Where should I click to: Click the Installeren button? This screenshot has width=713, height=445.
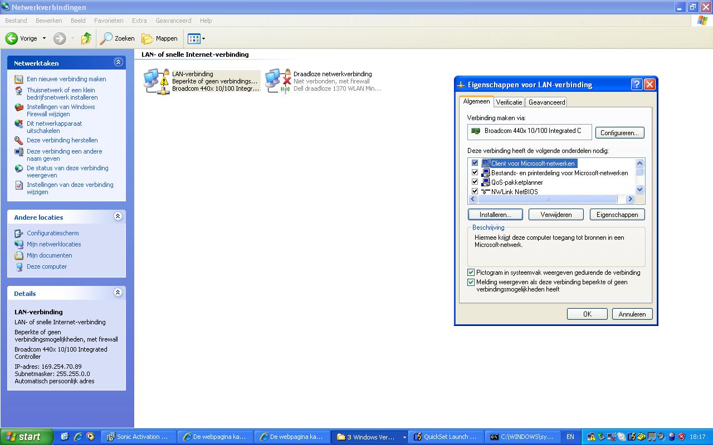click(x=495, y=215)
